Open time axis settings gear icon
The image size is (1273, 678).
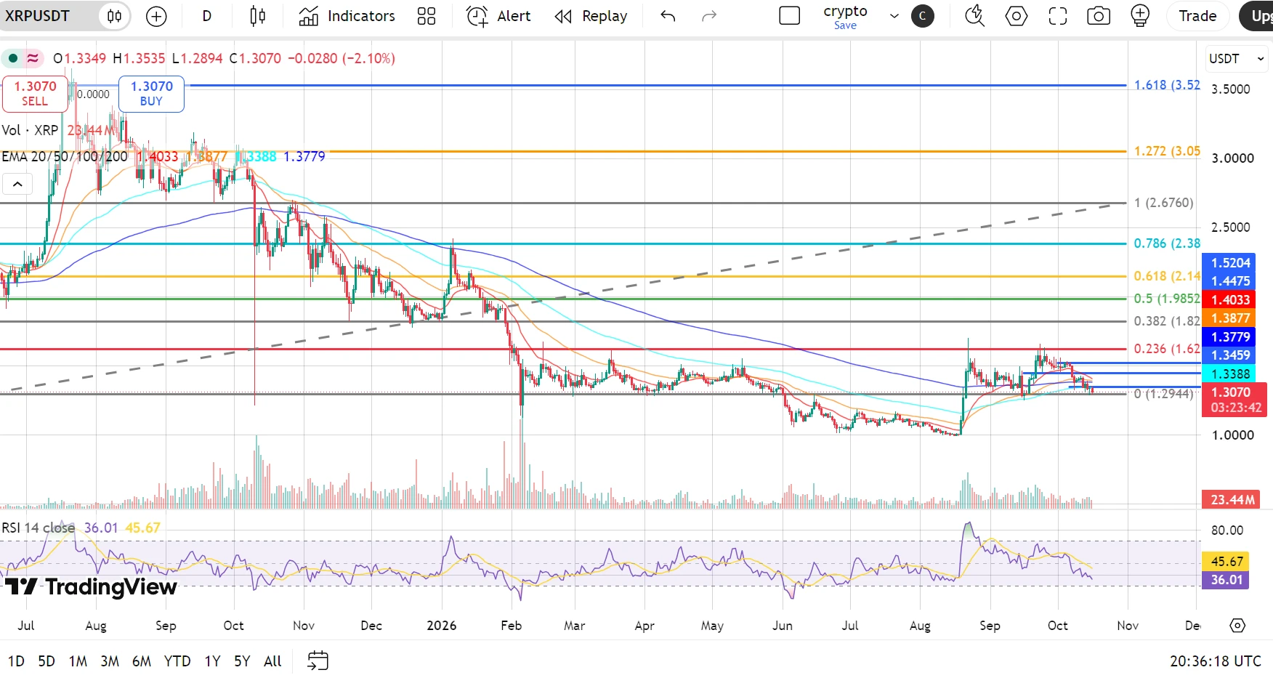pos(1237,625)
